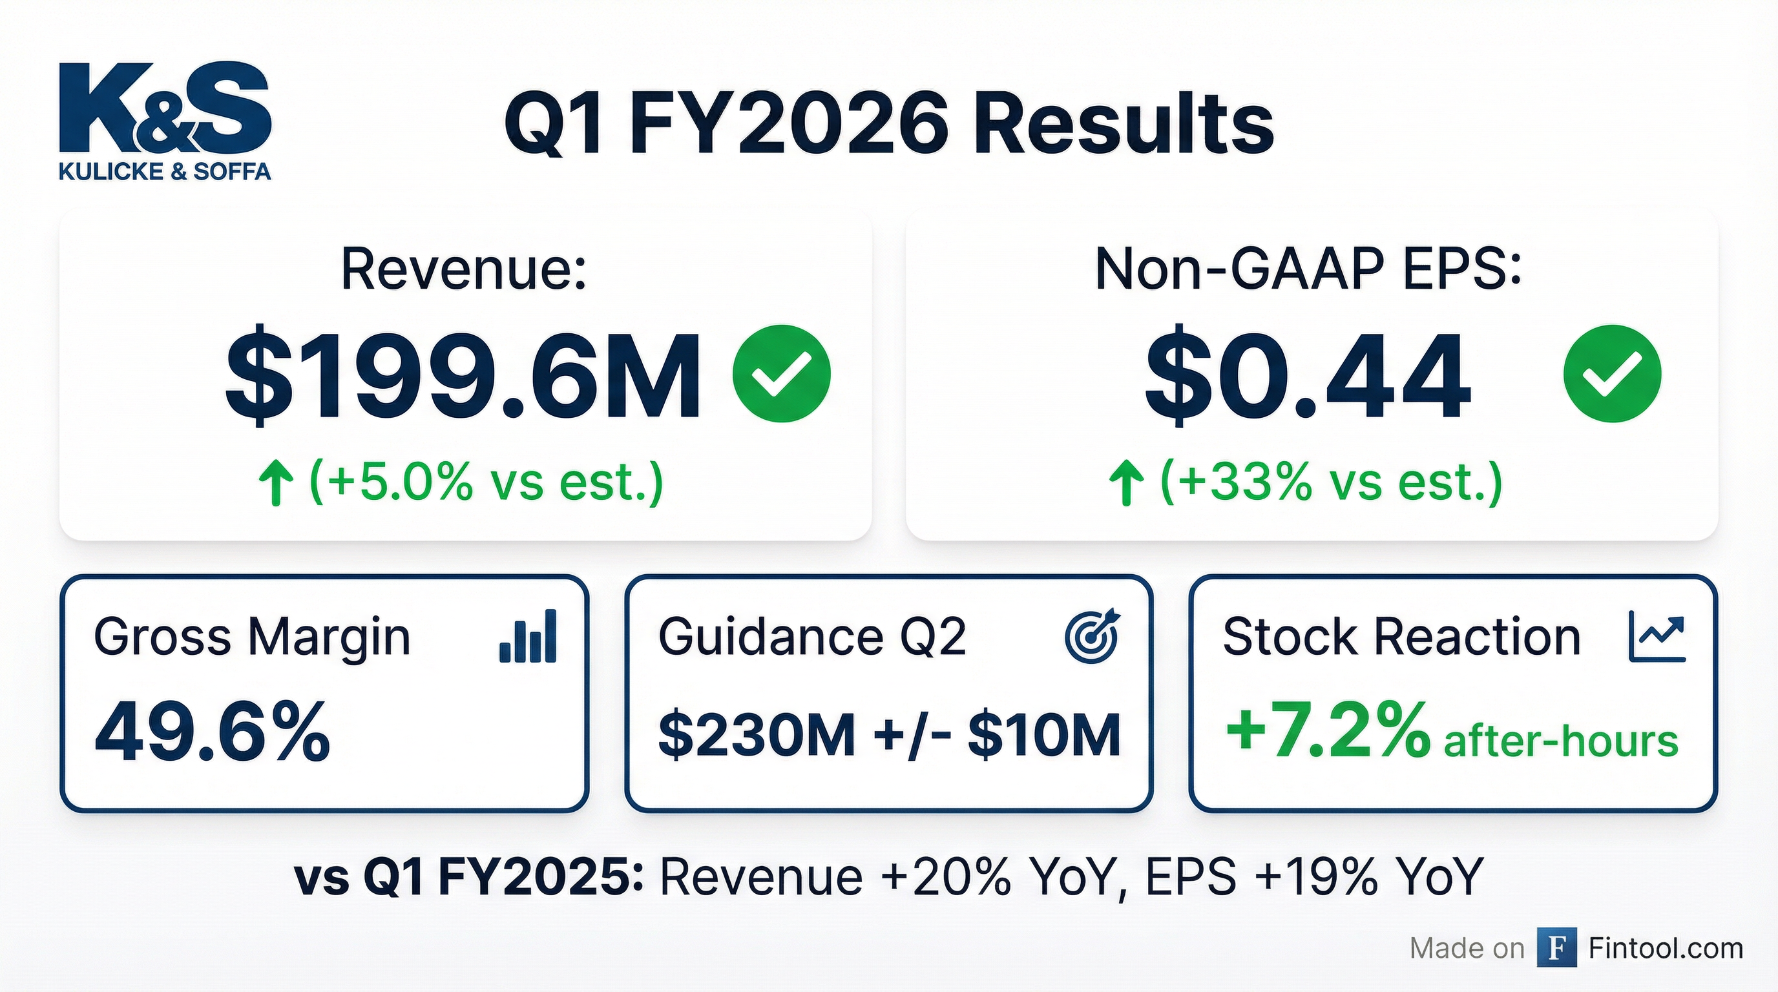
Task: Click the green up arrow under Revenue
Action: (276, 483)
